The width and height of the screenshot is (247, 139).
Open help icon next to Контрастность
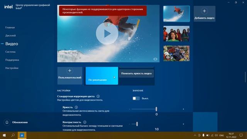point(85,122)
